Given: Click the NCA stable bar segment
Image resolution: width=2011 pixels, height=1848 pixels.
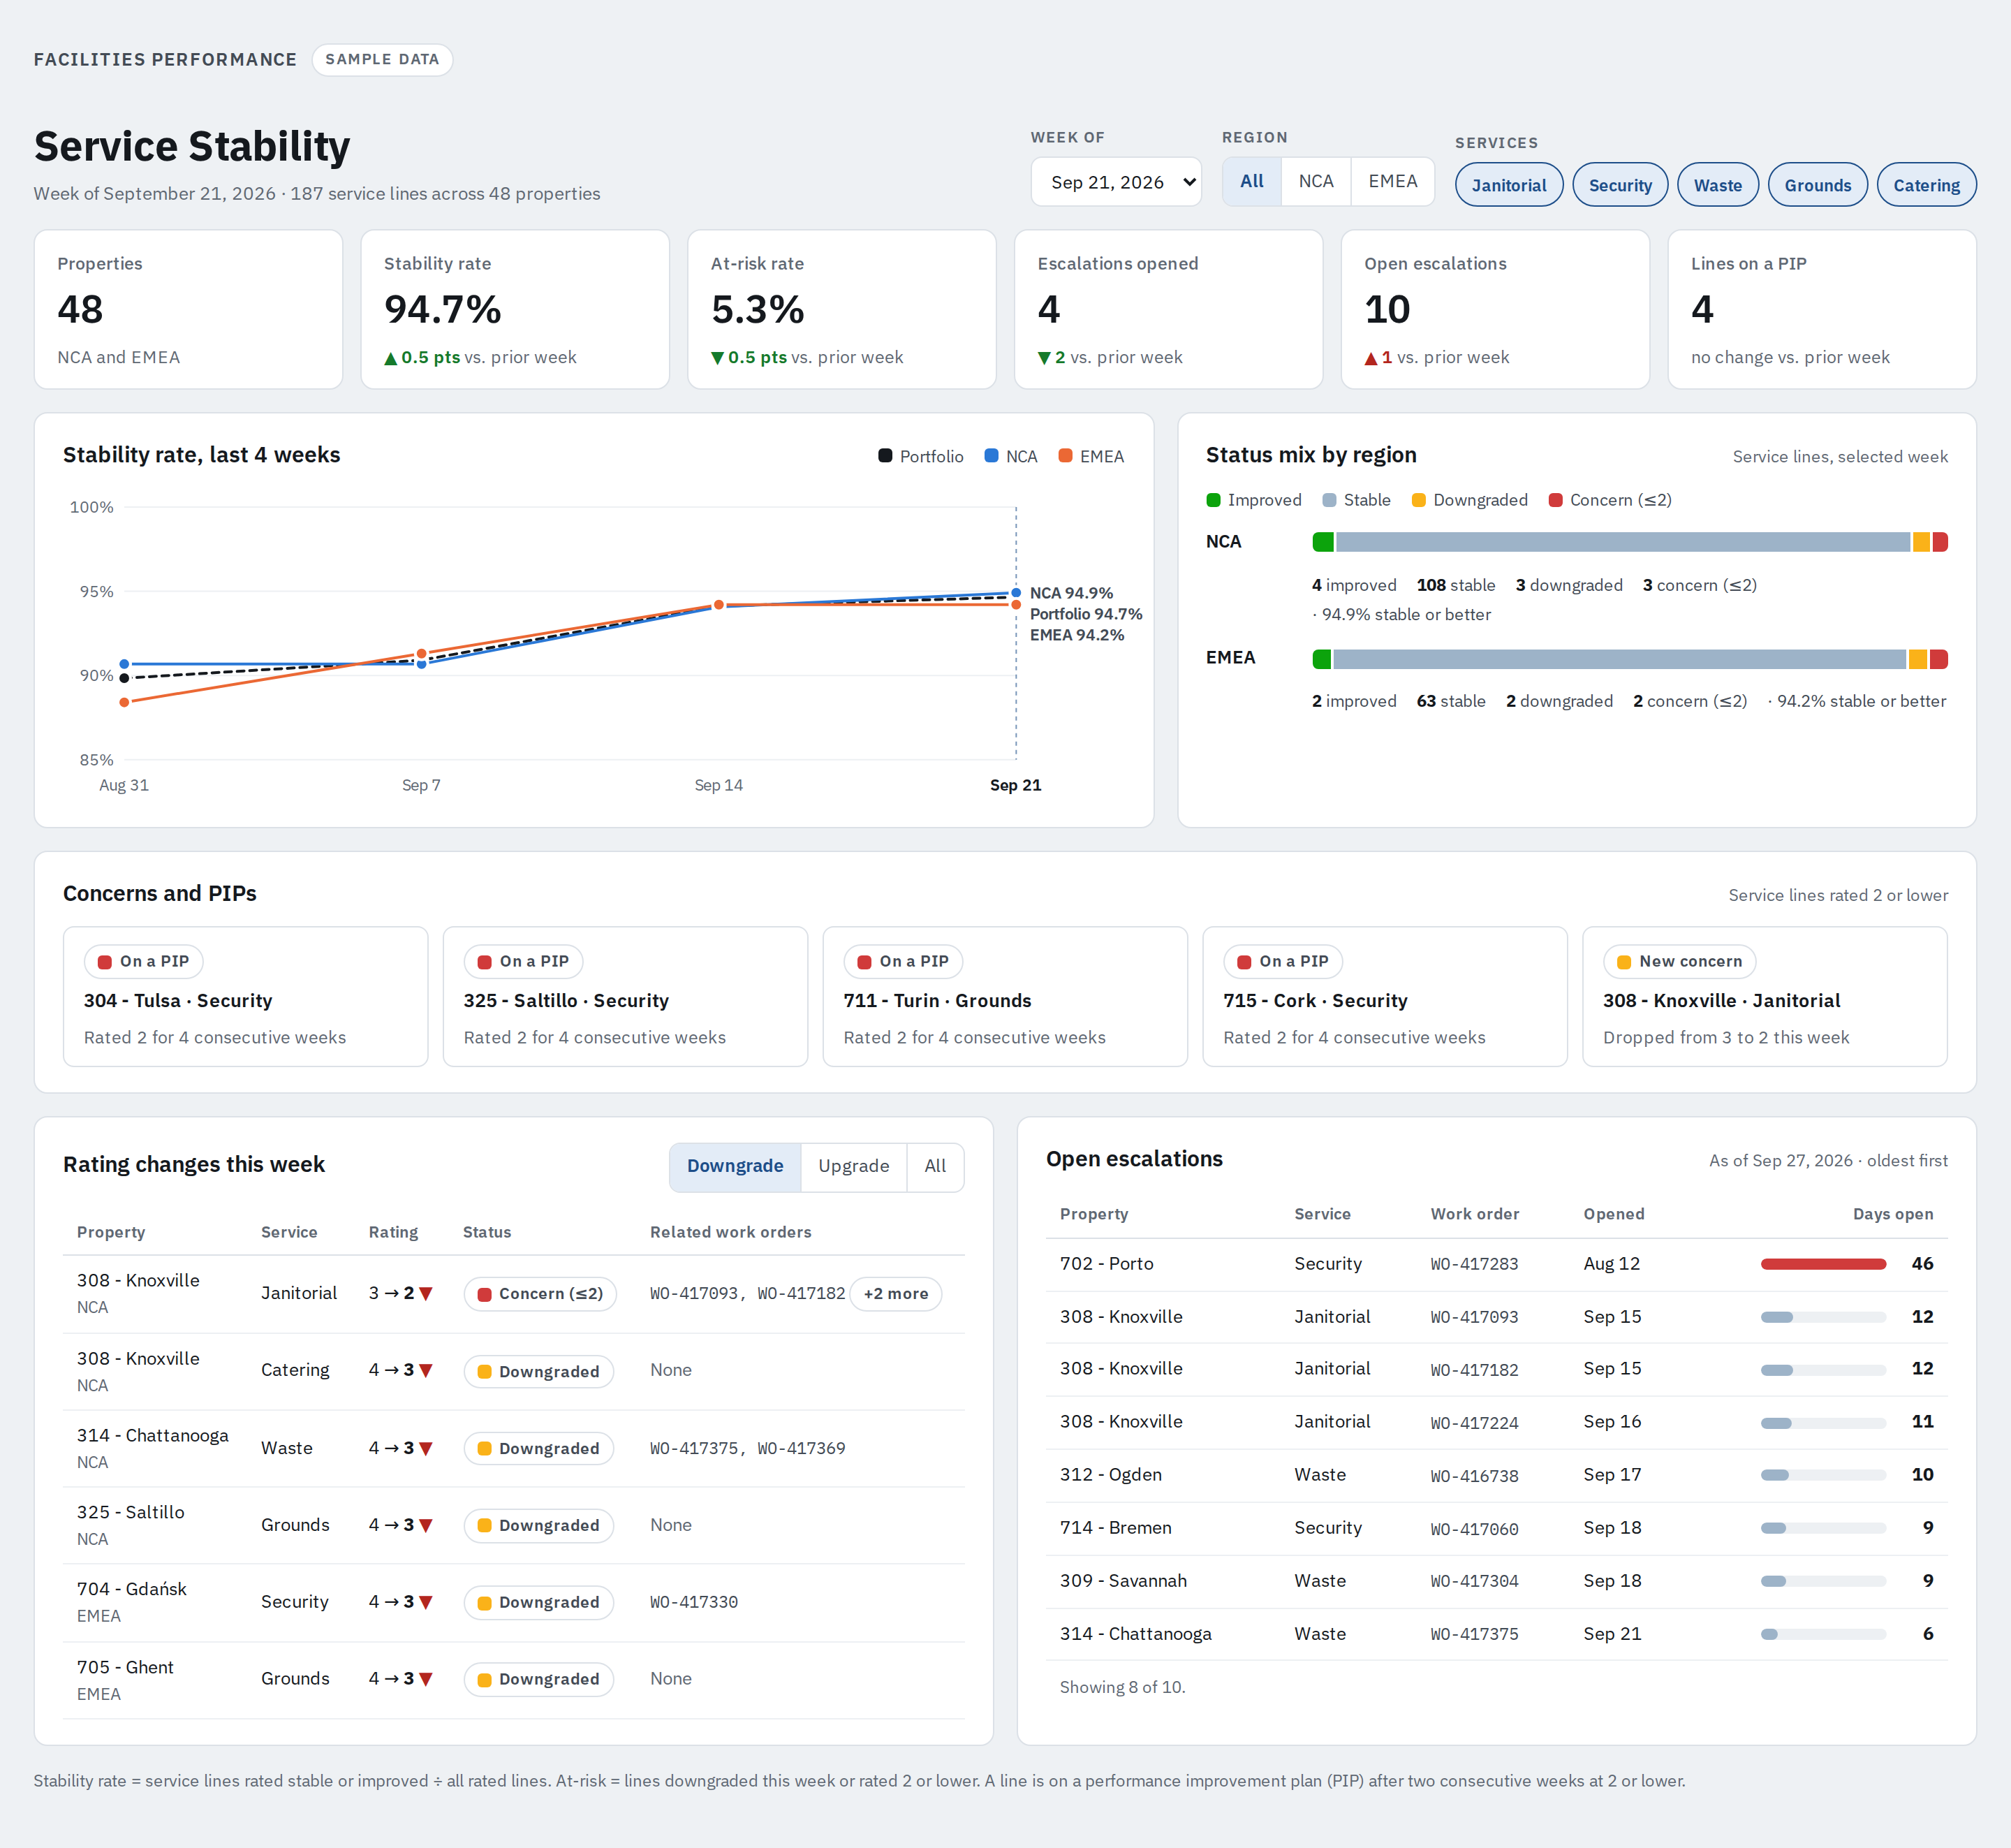Looking at the screenshot, I should [x=1622, y=542].
